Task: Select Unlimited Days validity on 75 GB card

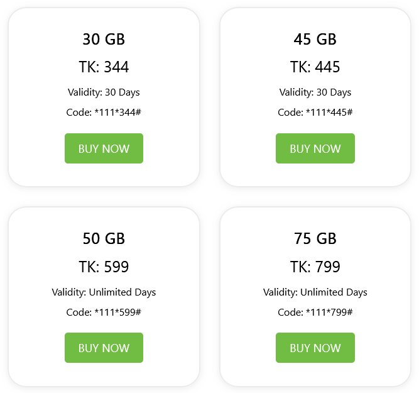Action: (x=315, y=292)
